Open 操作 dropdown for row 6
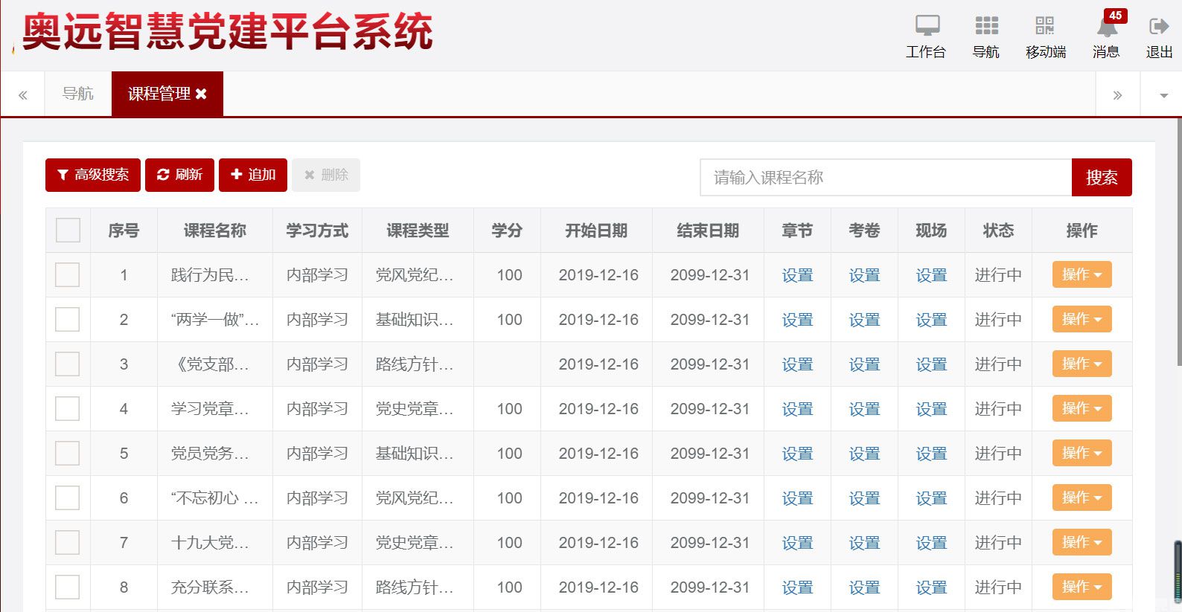Image resolution: width=1182 pixels, height=612 pixels. [1082, 497]
